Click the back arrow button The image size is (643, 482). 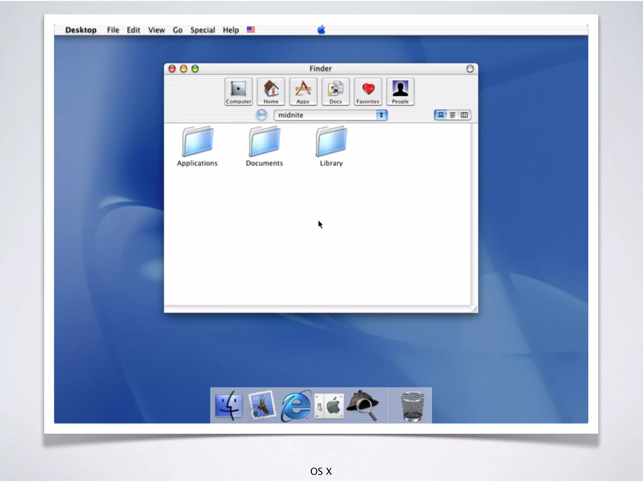point(261,115)
